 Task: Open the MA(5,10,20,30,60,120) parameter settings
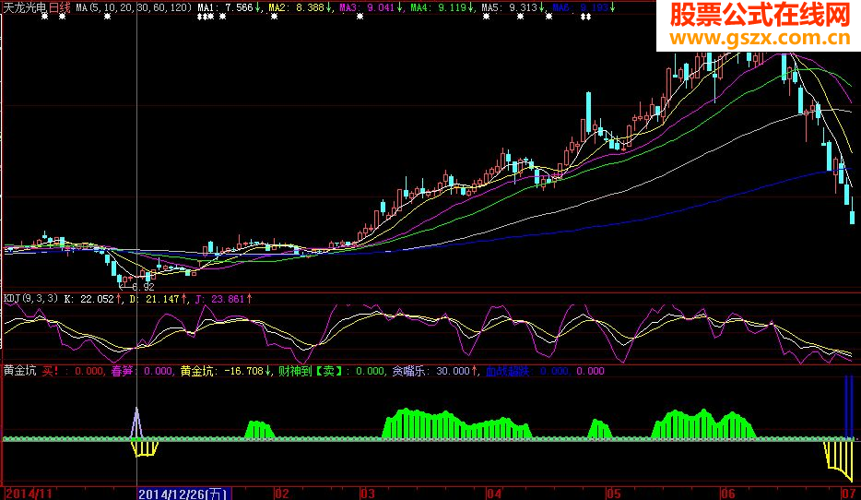(x=134, y=7)
